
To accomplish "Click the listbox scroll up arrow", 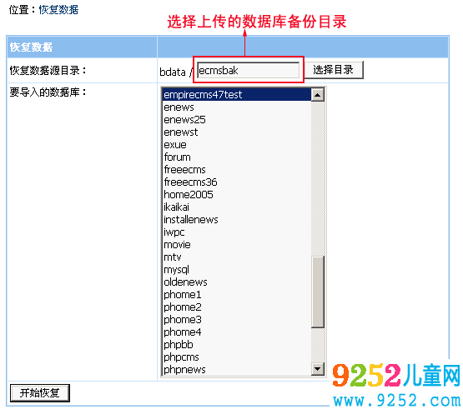I will coord(318,95).
